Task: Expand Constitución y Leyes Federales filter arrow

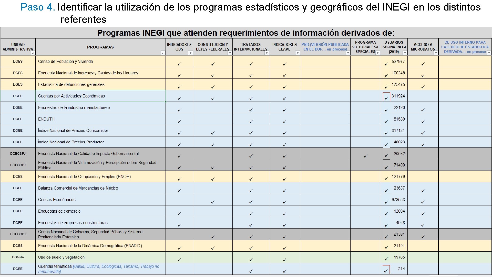Action: coord(230,53)
